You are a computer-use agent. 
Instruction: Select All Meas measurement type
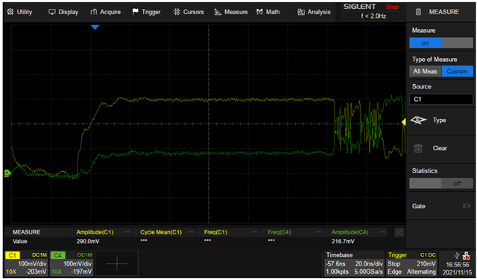coord(425,71)
